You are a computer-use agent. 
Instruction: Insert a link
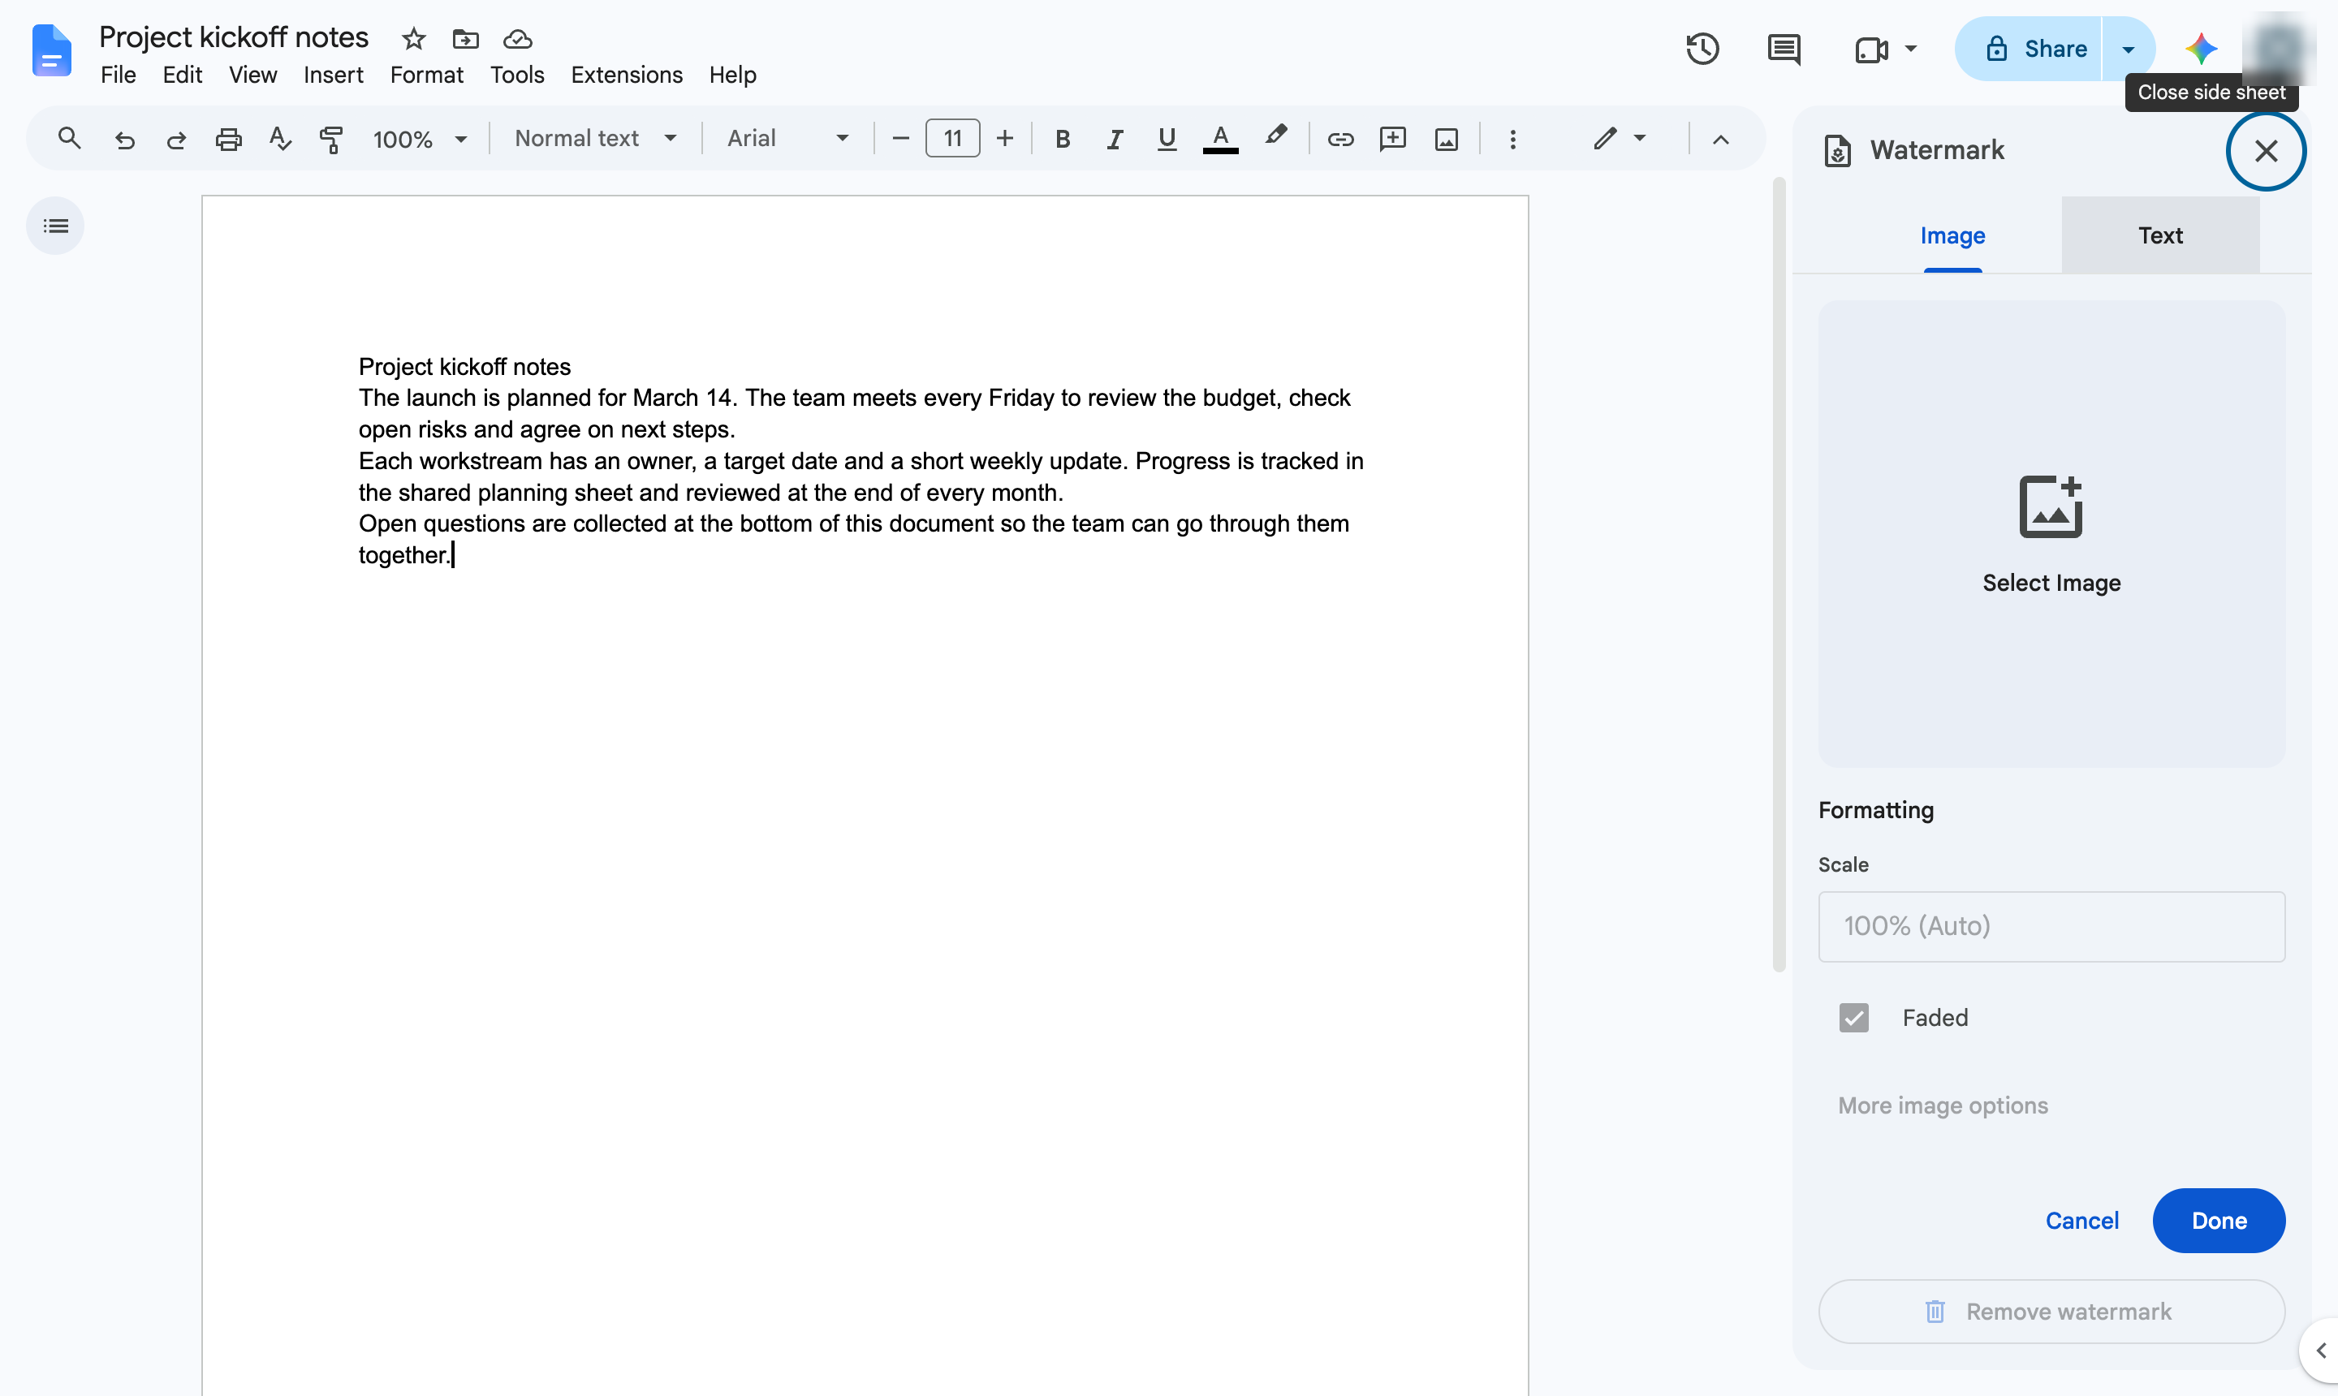coord(1339,140)
